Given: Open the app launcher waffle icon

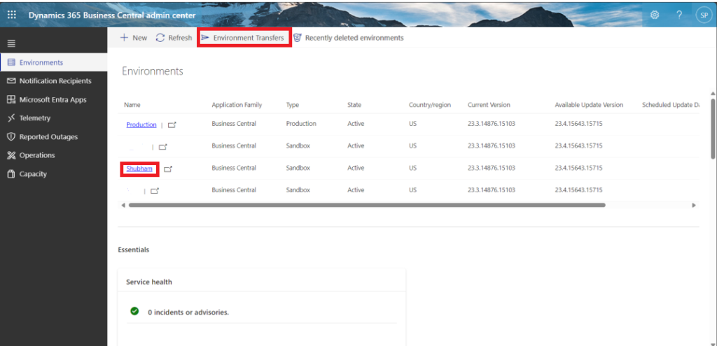Looking at the screenshot, I should click(11, 15).
